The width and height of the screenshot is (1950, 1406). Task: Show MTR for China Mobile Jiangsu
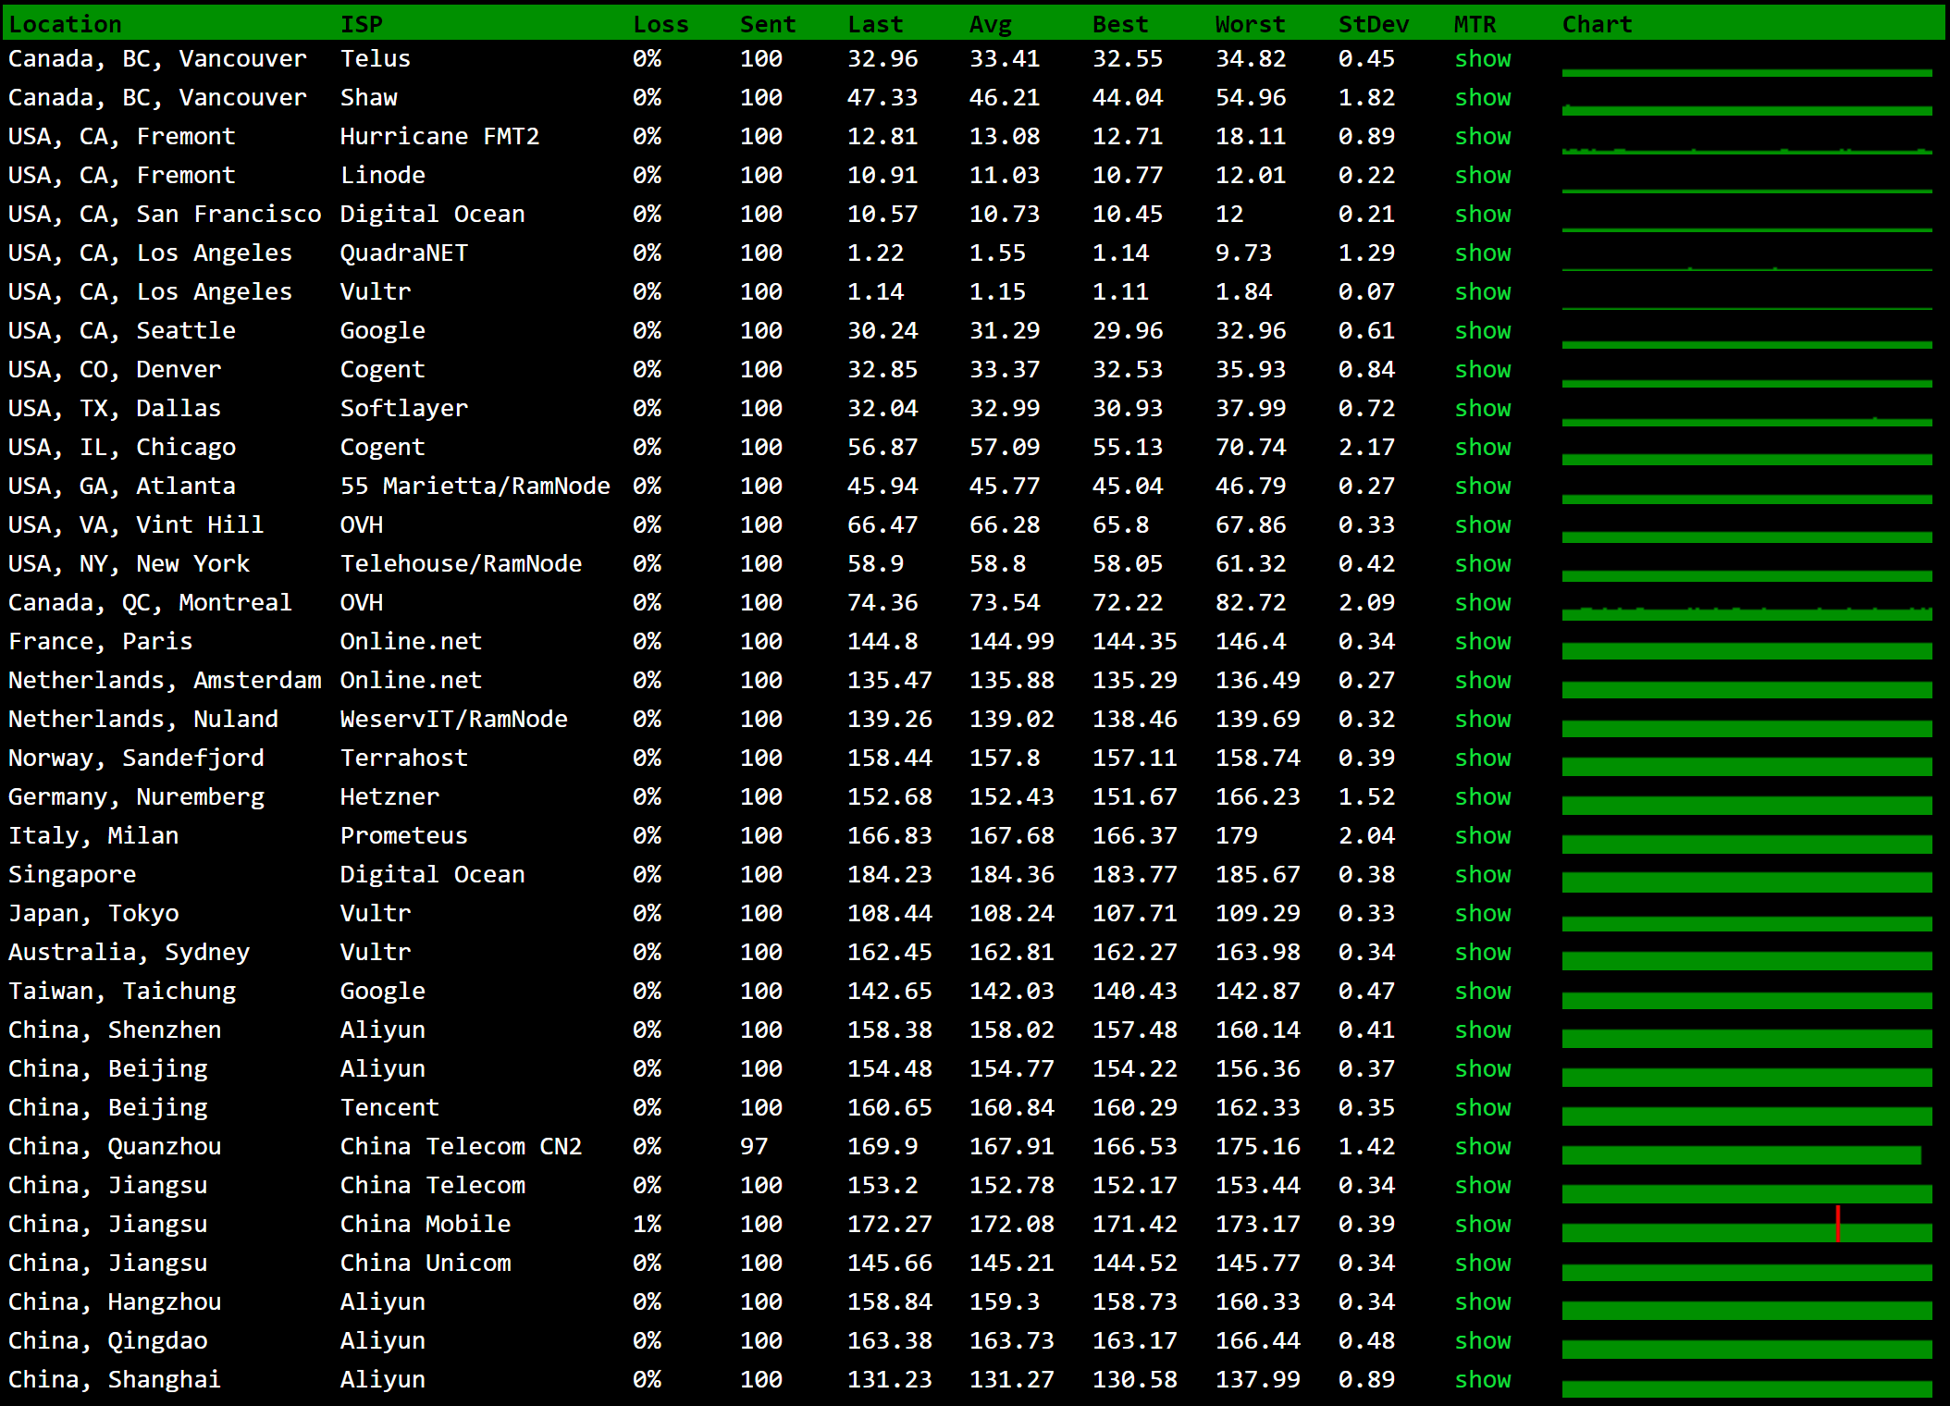coord(1483,1225)
